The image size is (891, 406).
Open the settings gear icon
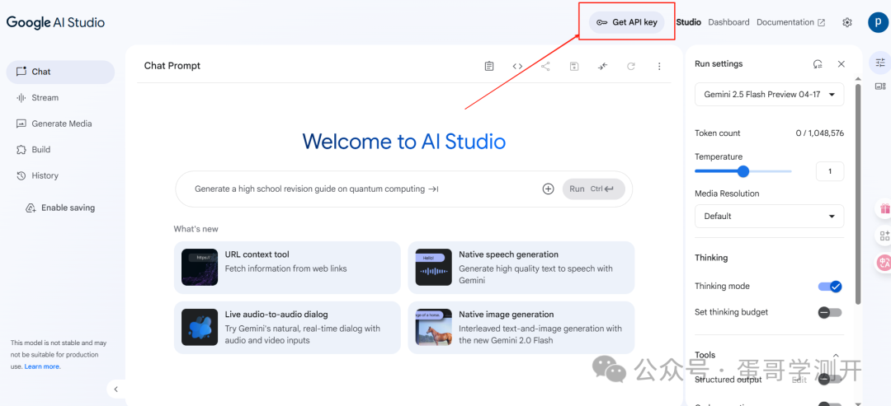point(847,23)
